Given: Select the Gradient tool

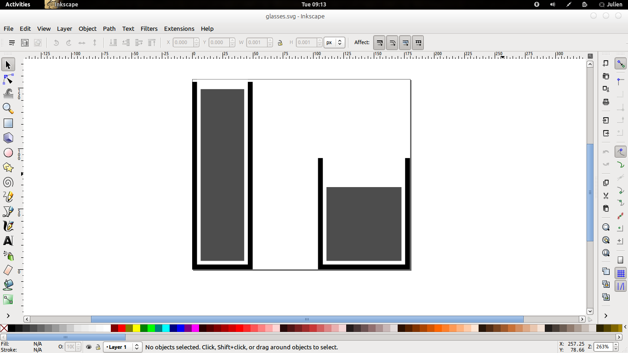Looking at the screenshot, I should pos(8,300).
